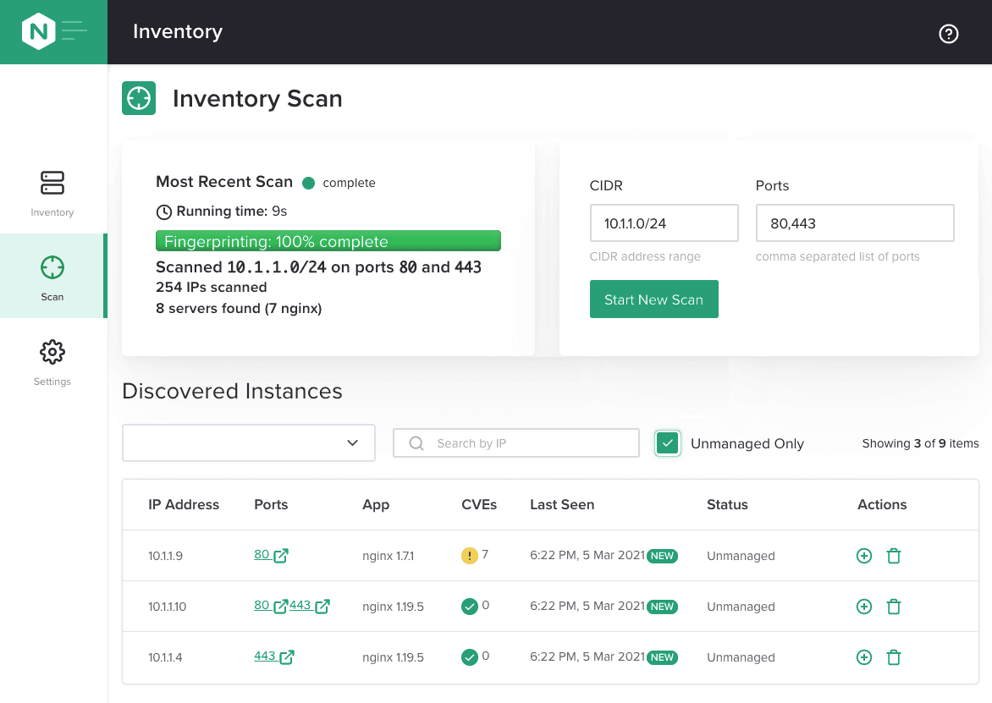Open the filter dropdown above the instance table
Screen dimensions: 992x703
click(248, 442)
